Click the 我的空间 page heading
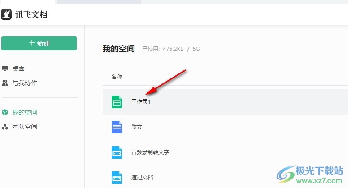This screenshot has height=188, width=348. pyautogui.click(x=119, y=49)
